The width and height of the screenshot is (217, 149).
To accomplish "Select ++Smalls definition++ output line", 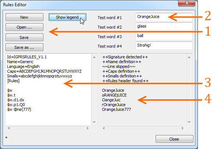I will point(122,76).
